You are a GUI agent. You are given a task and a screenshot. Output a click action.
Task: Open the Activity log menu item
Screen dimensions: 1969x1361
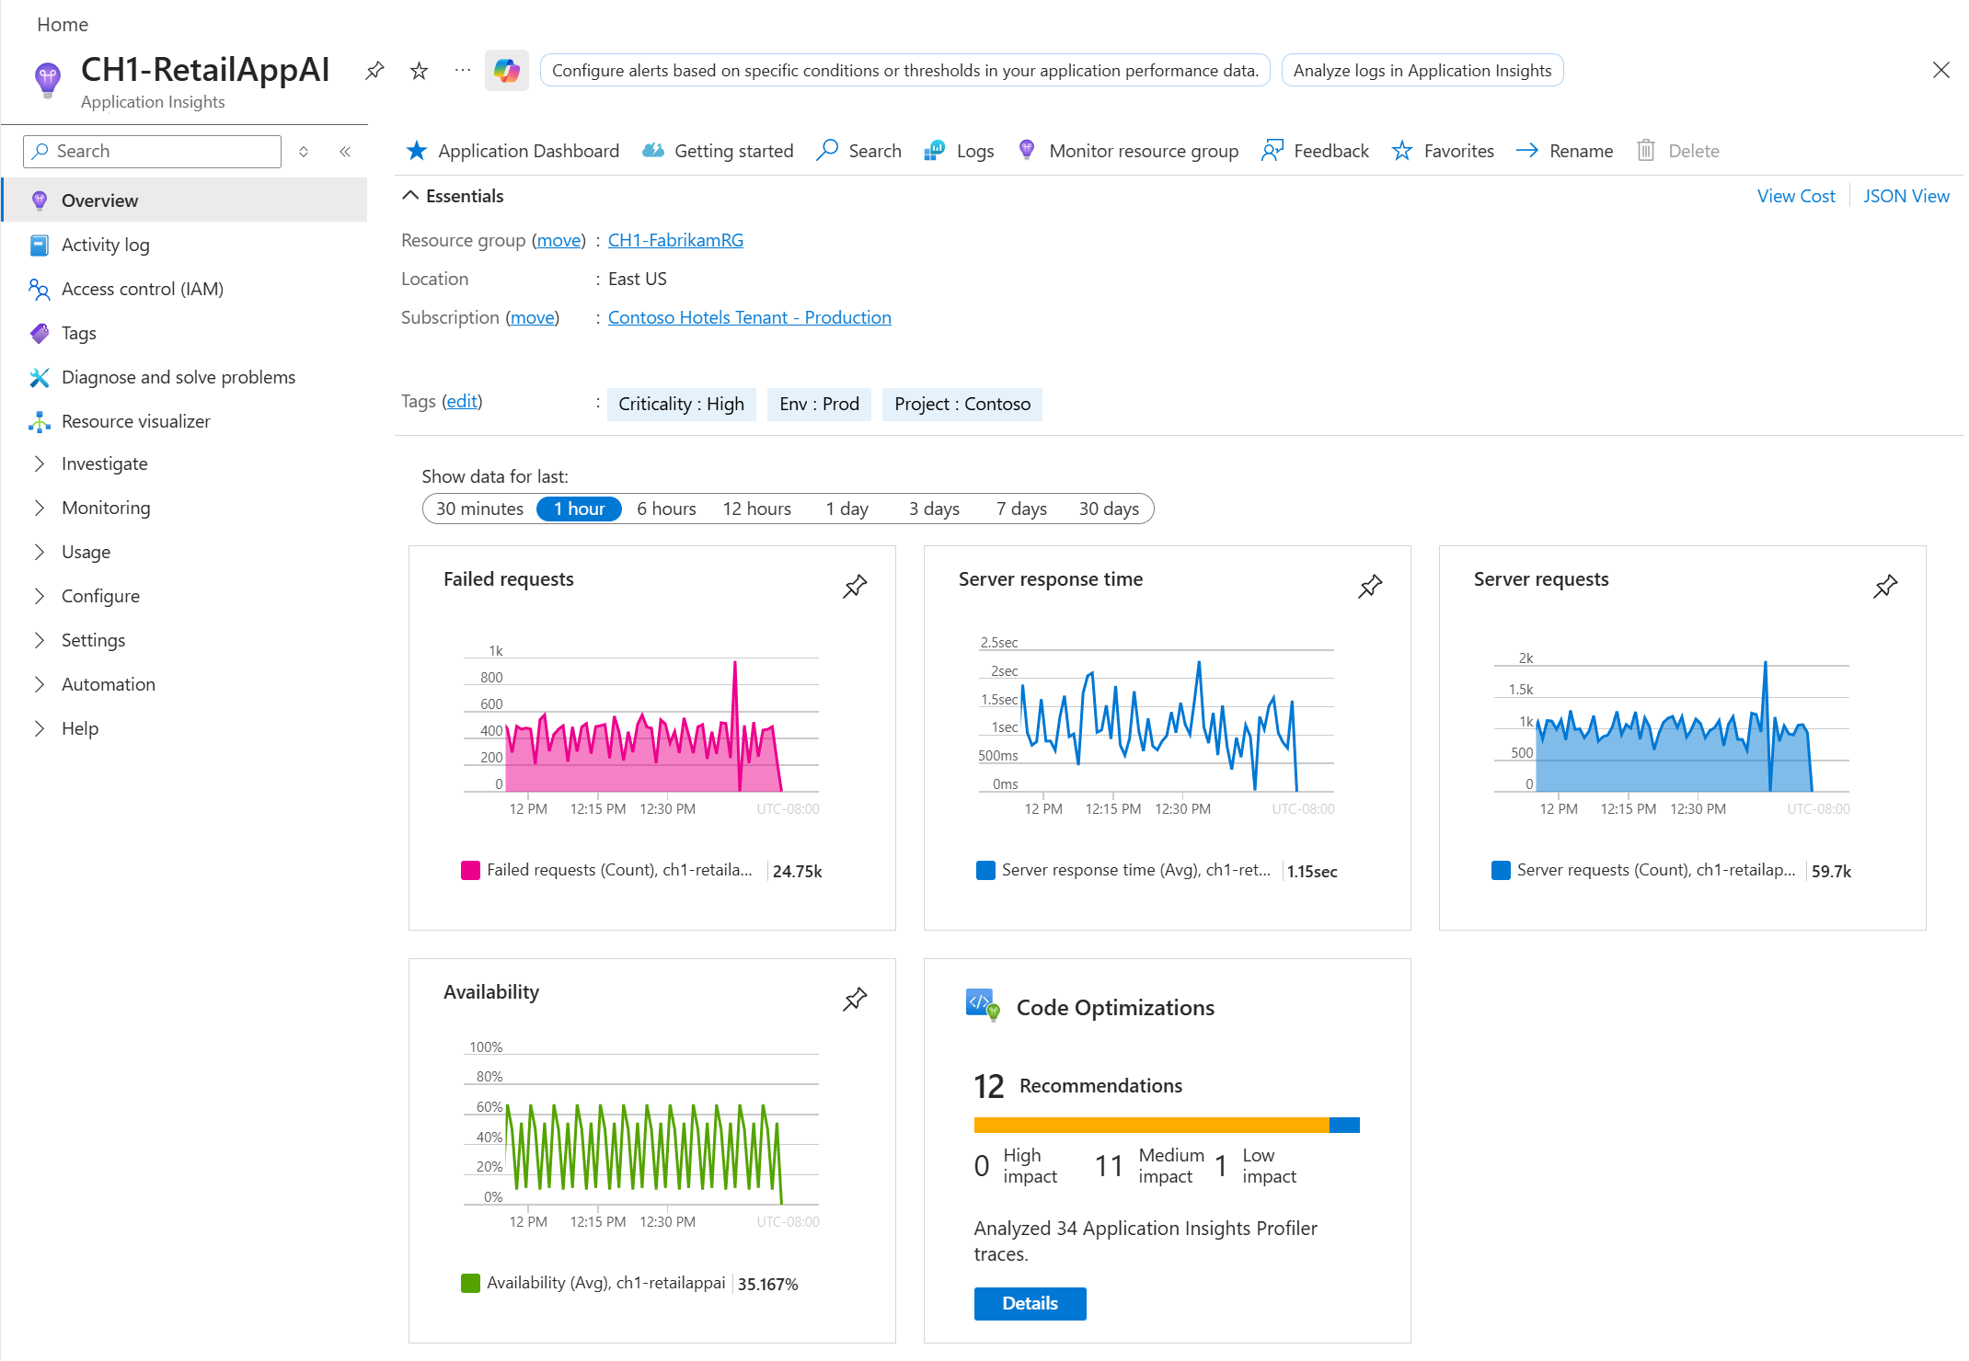click(105, 245)
